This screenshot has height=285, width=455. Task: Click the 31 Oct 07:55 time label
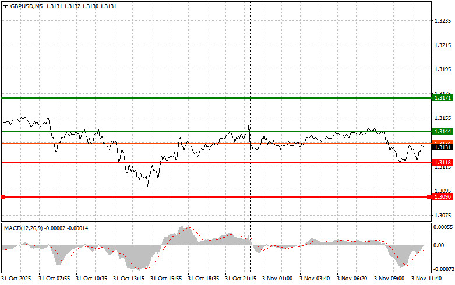pos(54,279)
